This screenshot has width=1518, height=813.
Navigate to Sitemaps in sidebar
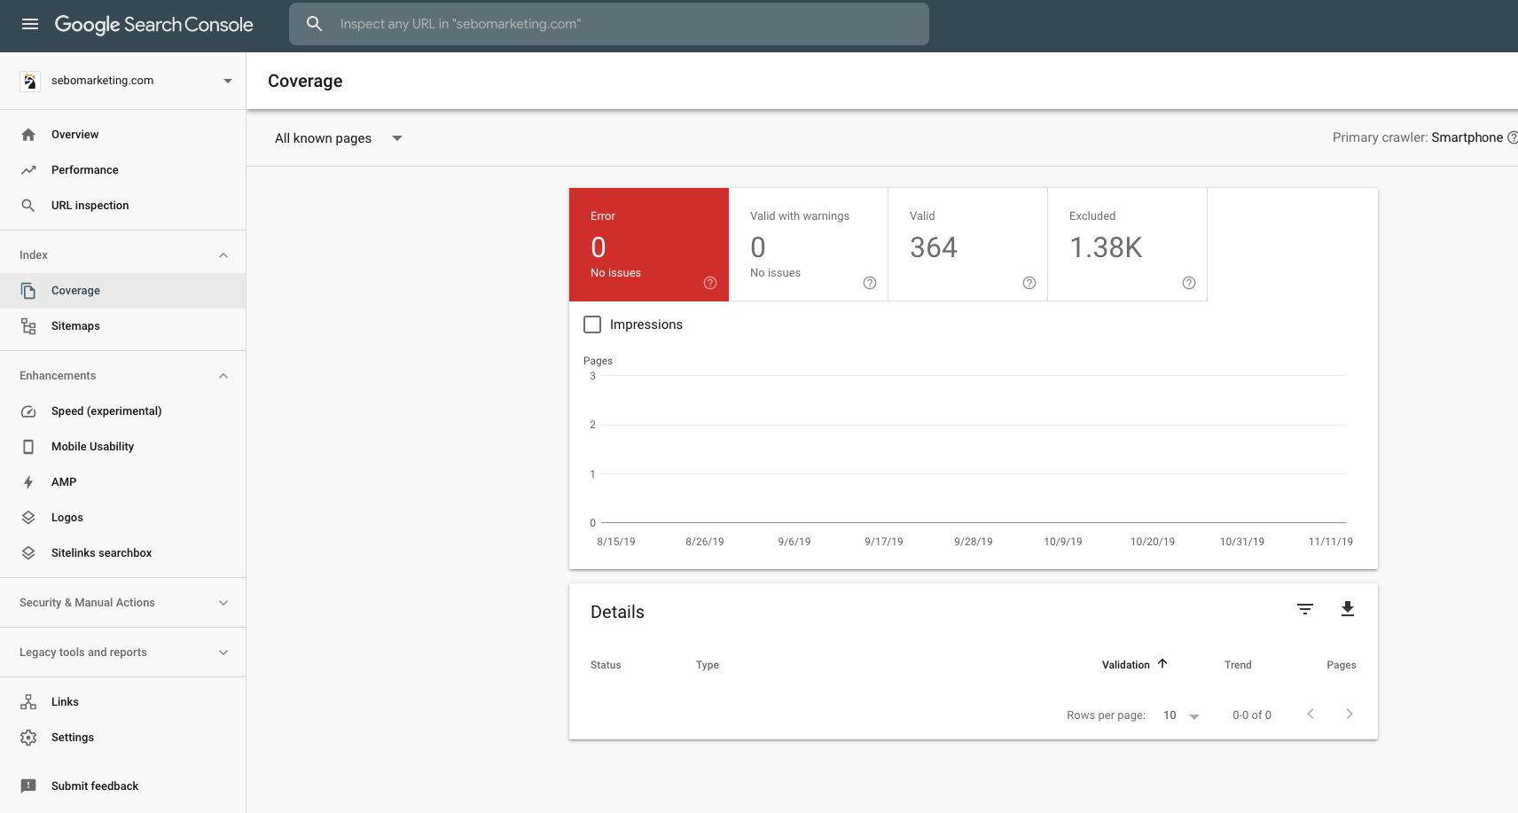(x=75, y=326)
